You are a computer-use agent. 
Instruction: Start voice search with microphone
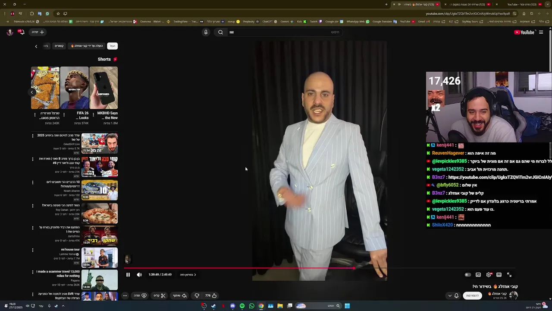pyautogui.click(x=206, y=32)
